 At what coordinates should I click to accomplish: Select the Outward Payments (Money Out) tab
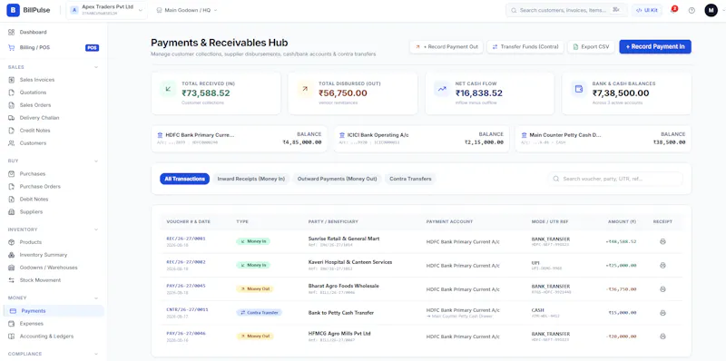[337, 179]
